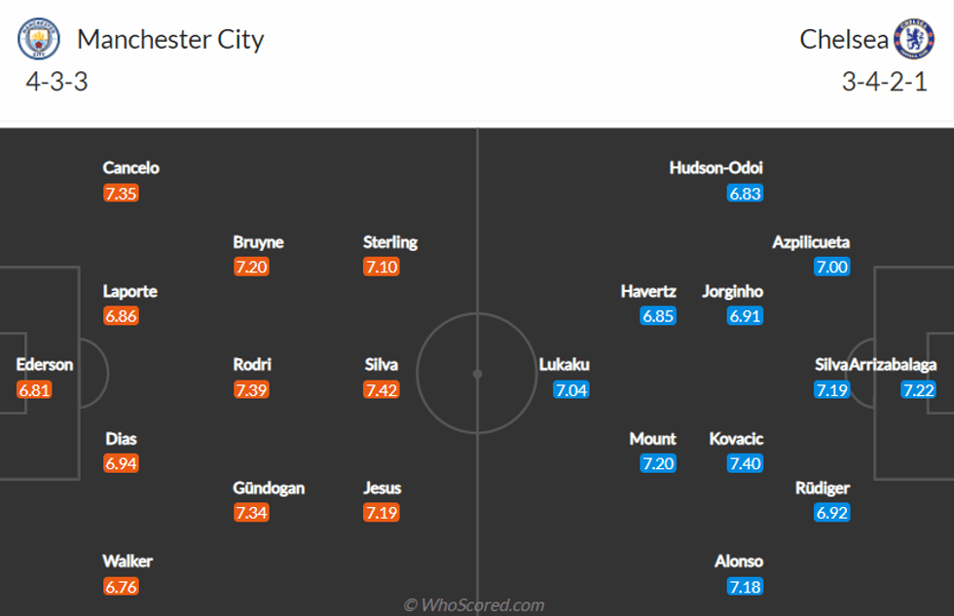Click the Azpilicueta player name

(x=811, y=242)
